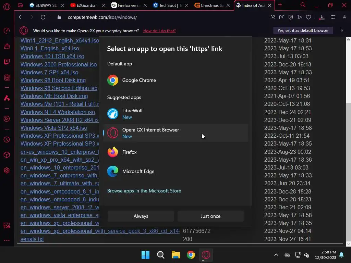
Task: Click the send arrow icon in address bar
Action: (300, 17)
